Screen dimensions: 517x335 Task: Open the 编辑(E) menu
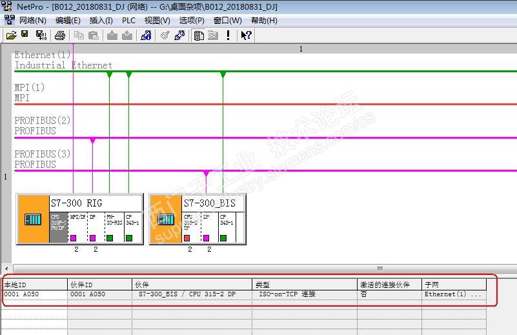point(68,21)
